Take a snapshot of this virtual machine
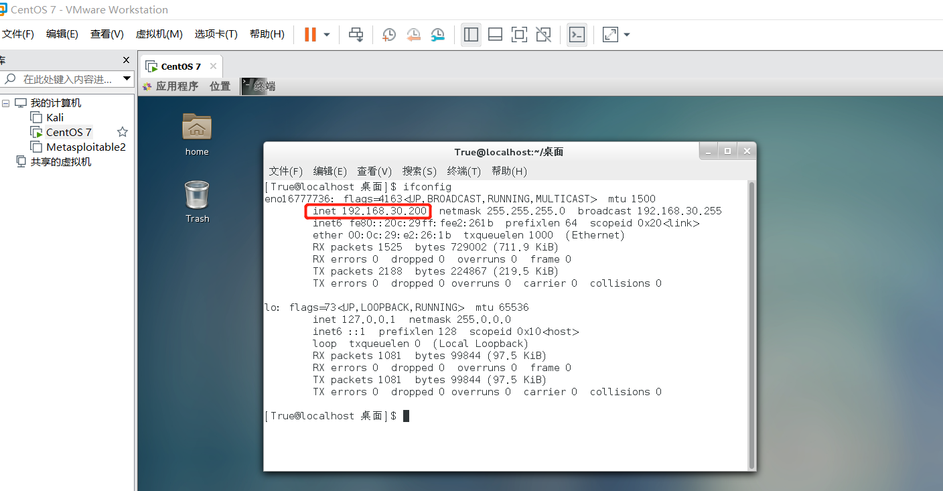The image size is (943, 491). click(x=389, y=34)
